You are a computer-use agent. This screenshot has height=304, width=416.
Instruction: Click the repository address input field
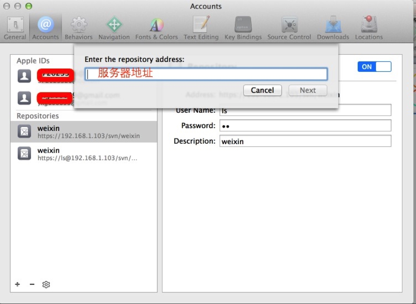(206, 74)
